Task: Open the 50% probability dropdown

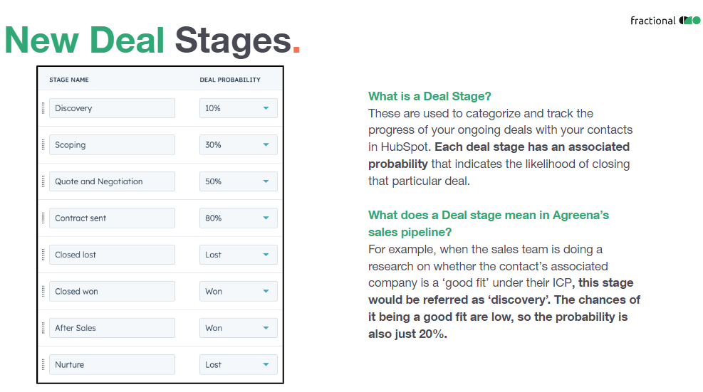Action: 239,181
